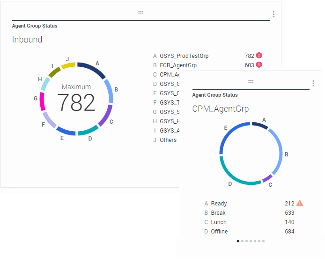Click purple segment C in CPM_AgentGrp donut
Viewport: 325px width, 261px height.
point(267,178)
